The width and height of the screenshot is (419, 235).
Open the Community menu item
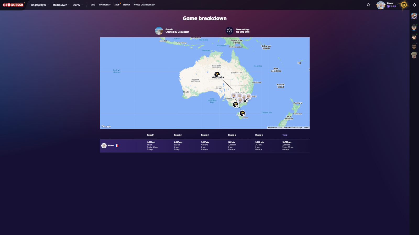(x=105, y=5)
